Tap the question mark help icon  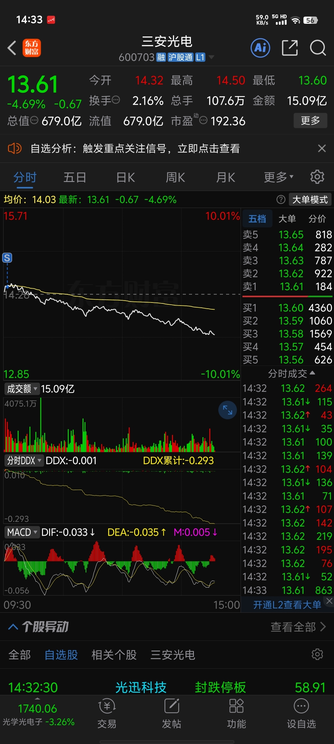click(x=281, y=200)
